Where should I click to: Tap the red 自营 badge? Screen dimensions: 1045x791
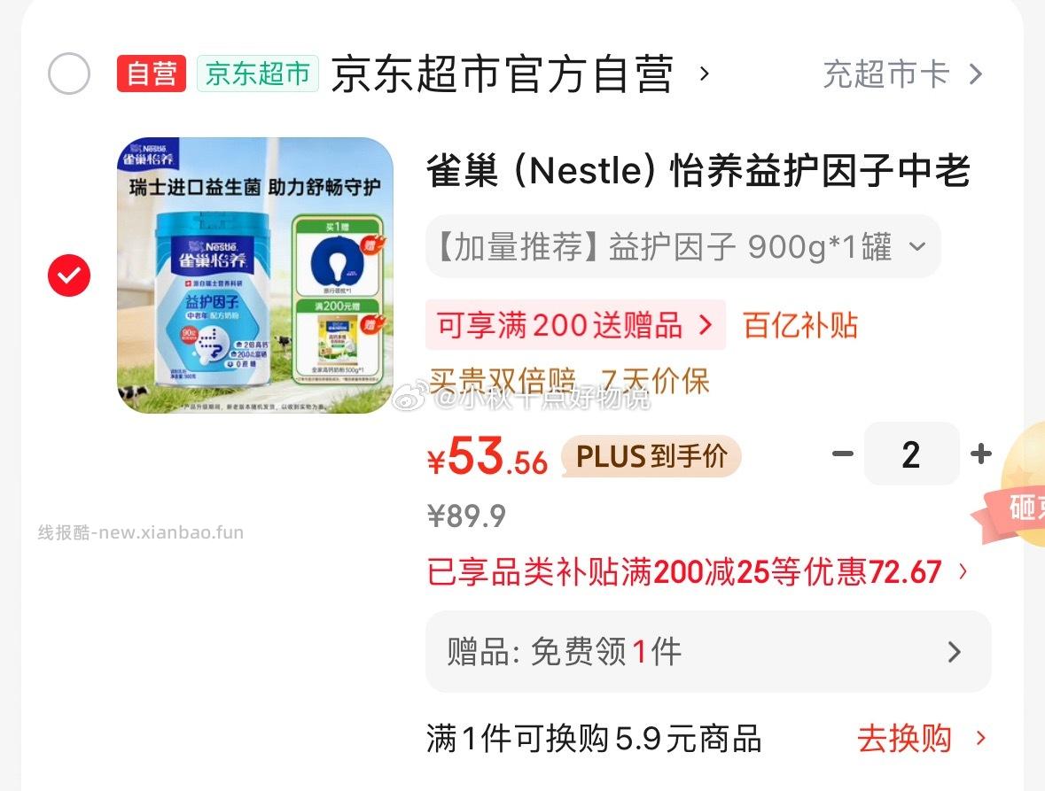tap(151, 74)
